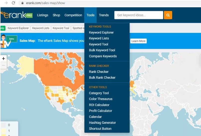201x136 pixels.
Task: Reload the page with refresh icon
Action: pos(13,3)
